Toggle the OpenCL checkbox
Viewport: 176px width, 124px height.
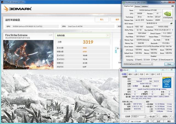[x=136, y=60]
